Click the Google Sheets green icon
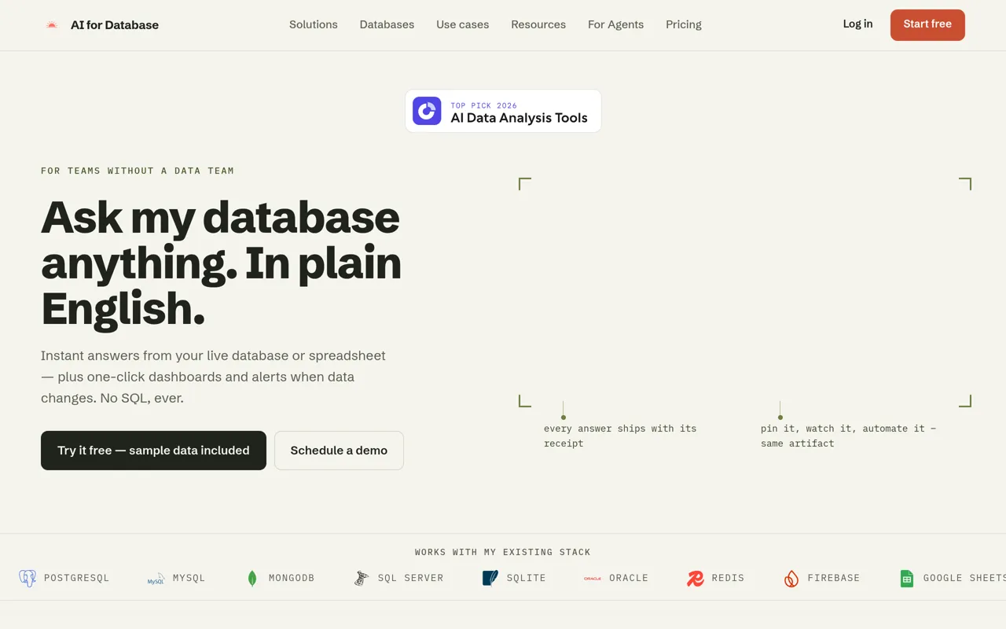This screenshot has height=629, width=1006. pyautogui.click(x=907, y=579)
